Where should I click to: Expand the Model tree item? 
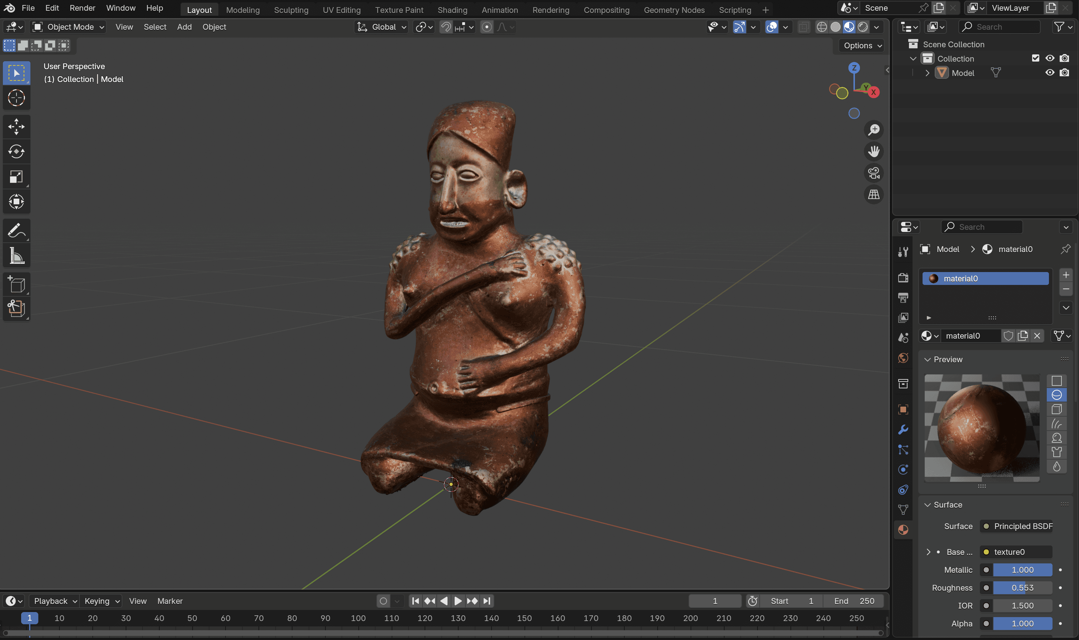pyautogui.click(x=927, y=73)
